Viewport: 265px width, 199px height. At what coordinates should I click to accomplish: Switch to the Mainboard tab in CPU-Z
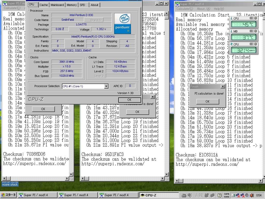click(57, 5)
